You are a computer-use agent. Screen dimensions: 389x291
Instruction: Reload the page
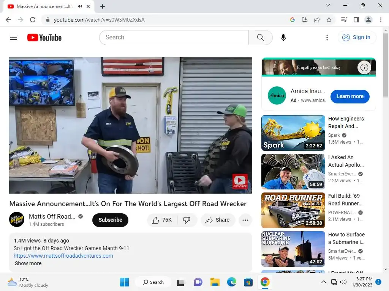[x=33, y=20]
